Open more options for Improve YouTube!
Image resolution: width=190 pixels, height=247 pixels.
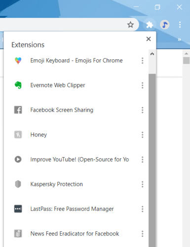tap(143, 160)
